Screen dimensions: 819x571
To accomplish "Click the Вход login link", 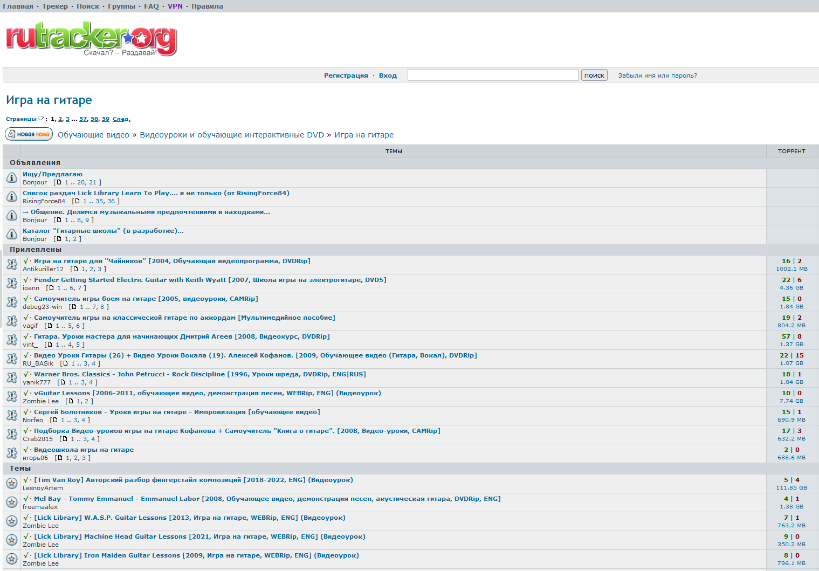I will [388, 75].
